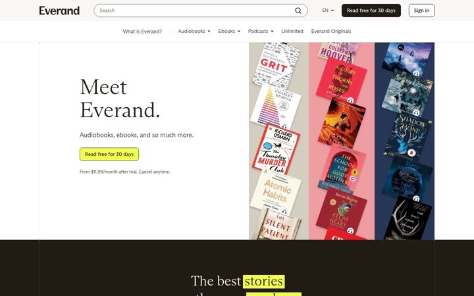Open The School for Good Mothers cover
Image resolution: width=474 pixels, height=296 pixels.
pos(342,171)
